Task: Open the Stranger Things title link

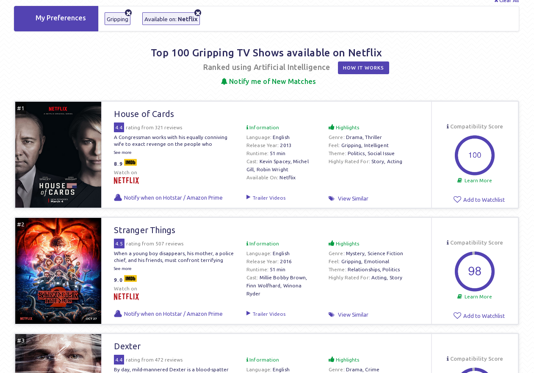Action: tap(144, 230)
